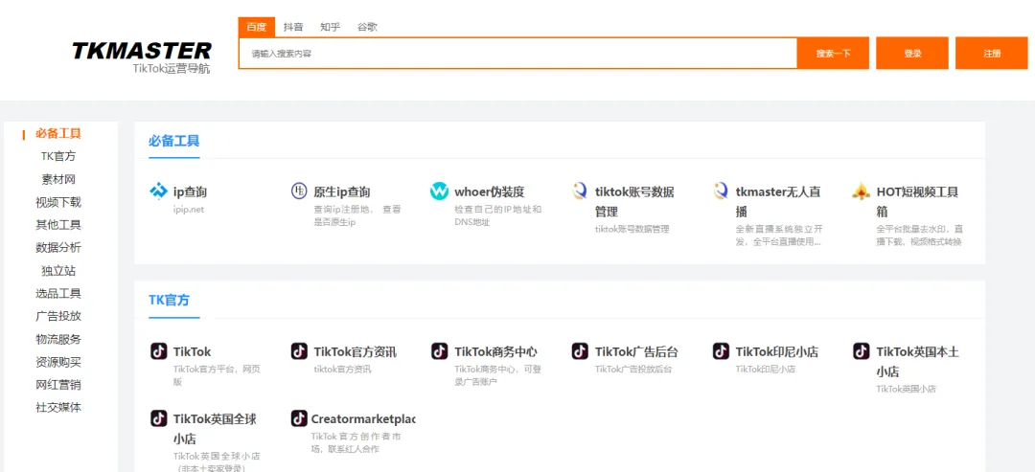Open tkmaster无人直播 link title

(x=778, y=202)
